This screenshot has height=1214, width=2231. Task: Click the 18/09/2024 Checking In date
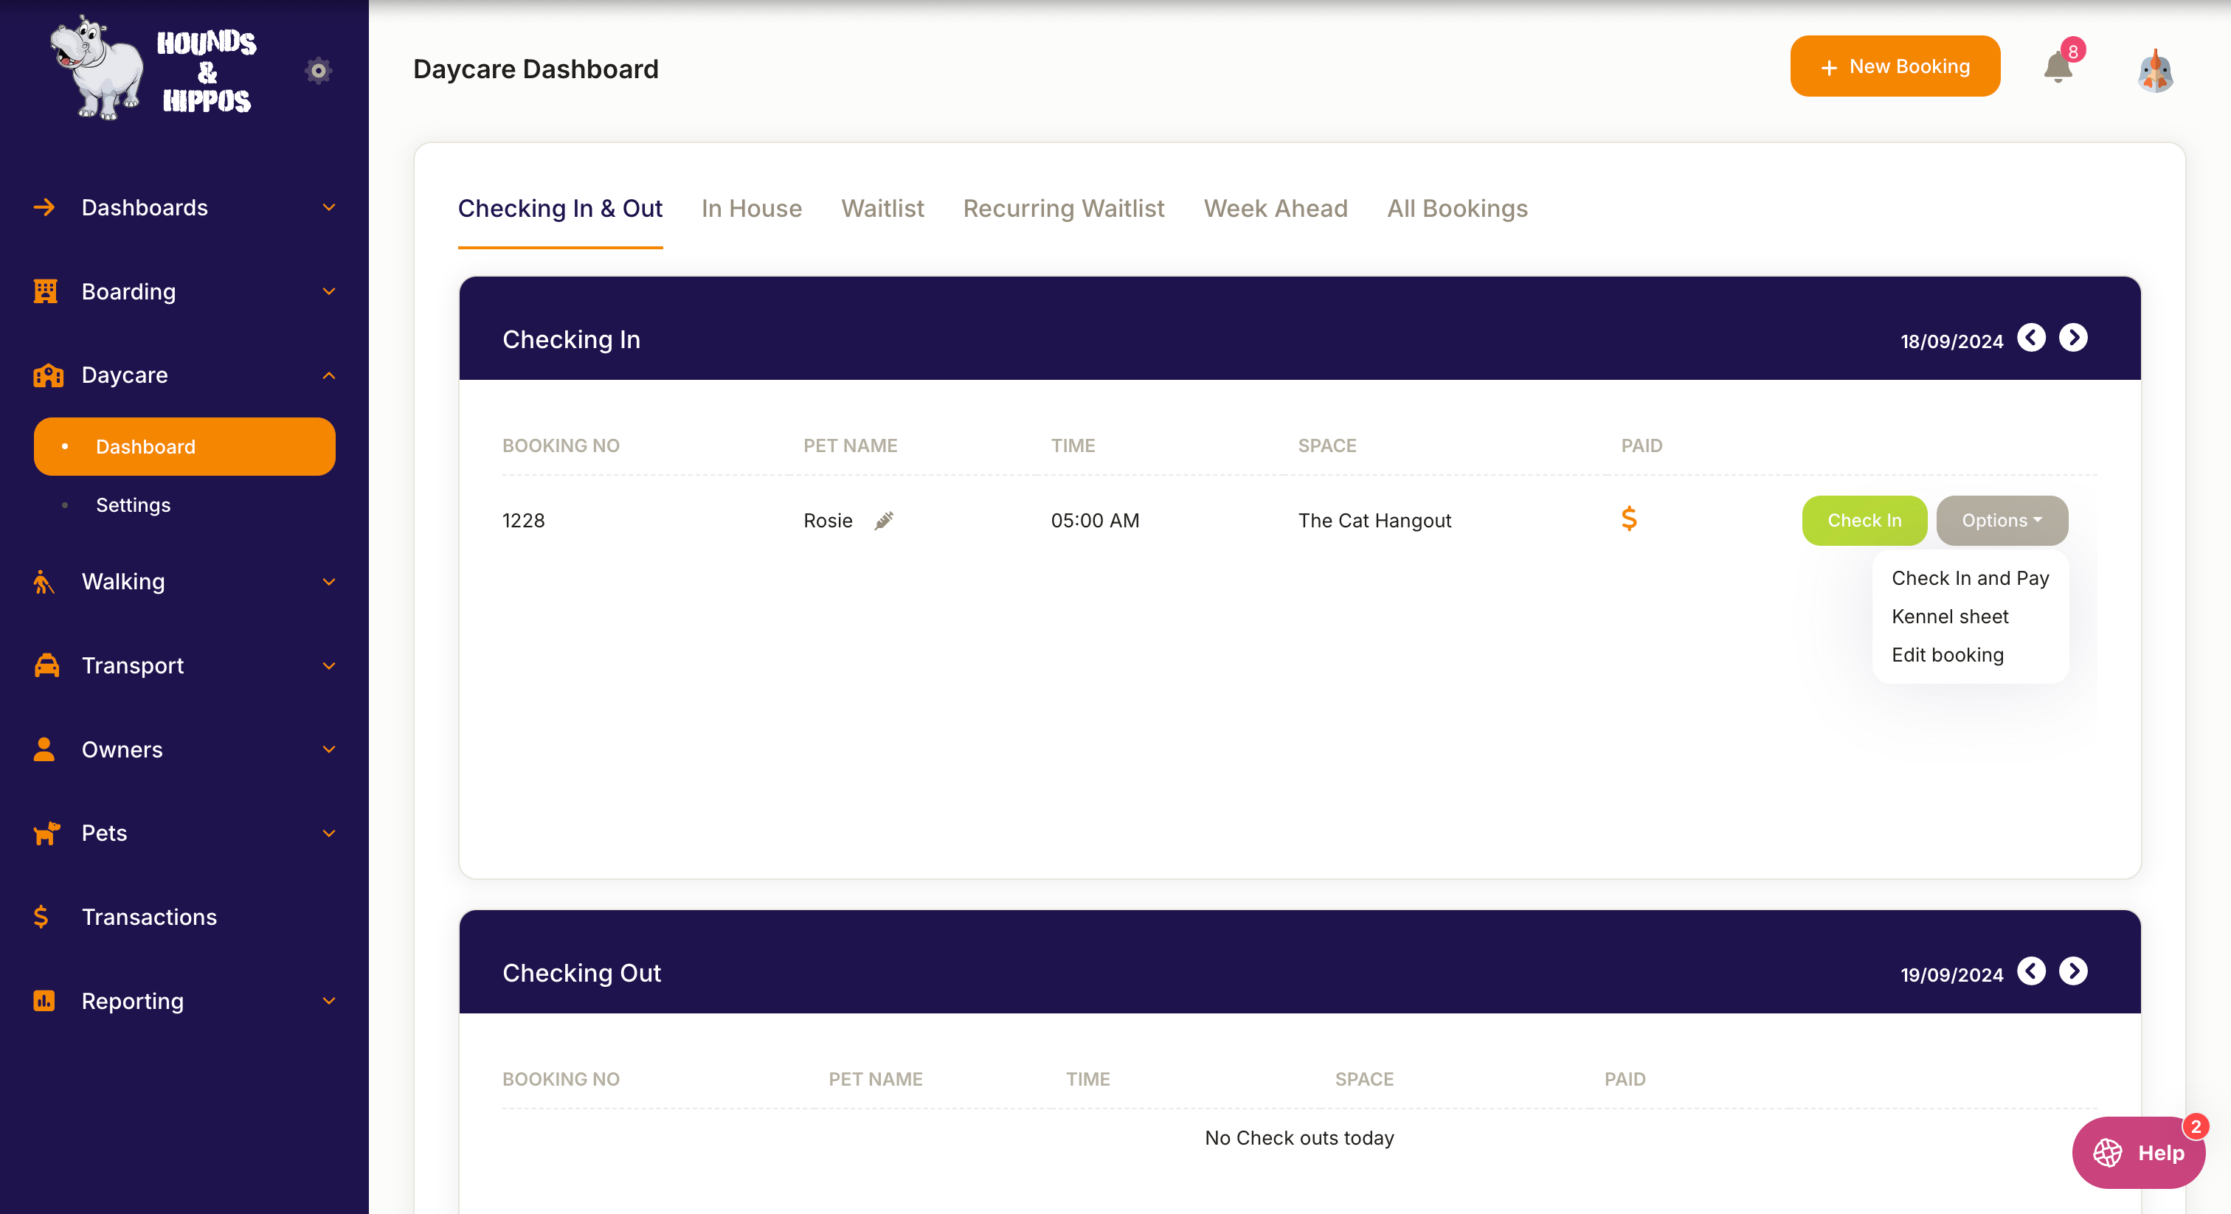click(1952, 341)
